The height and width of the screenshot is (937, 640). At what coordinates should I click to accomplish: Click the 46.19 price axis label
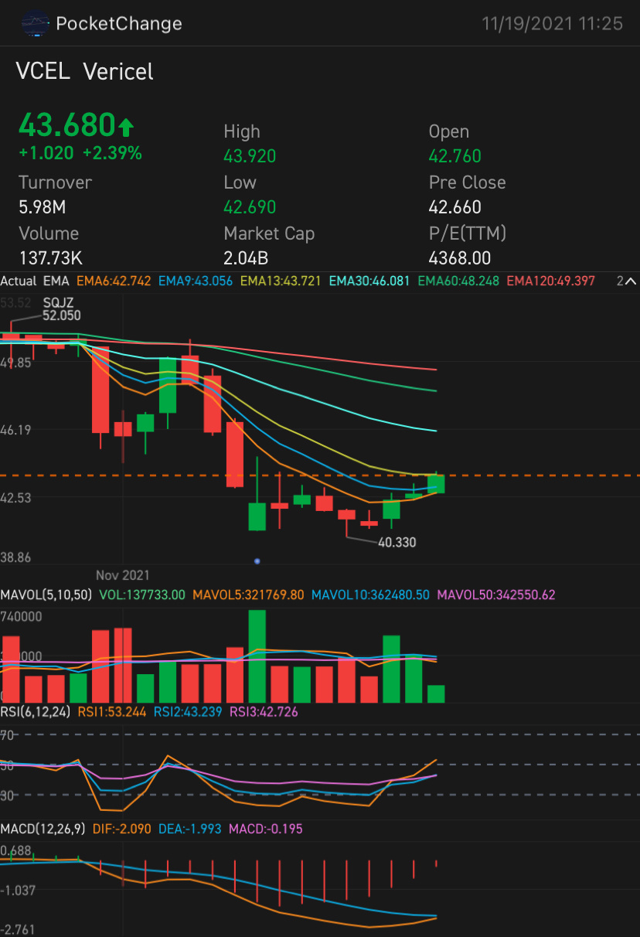click(15, 430)
